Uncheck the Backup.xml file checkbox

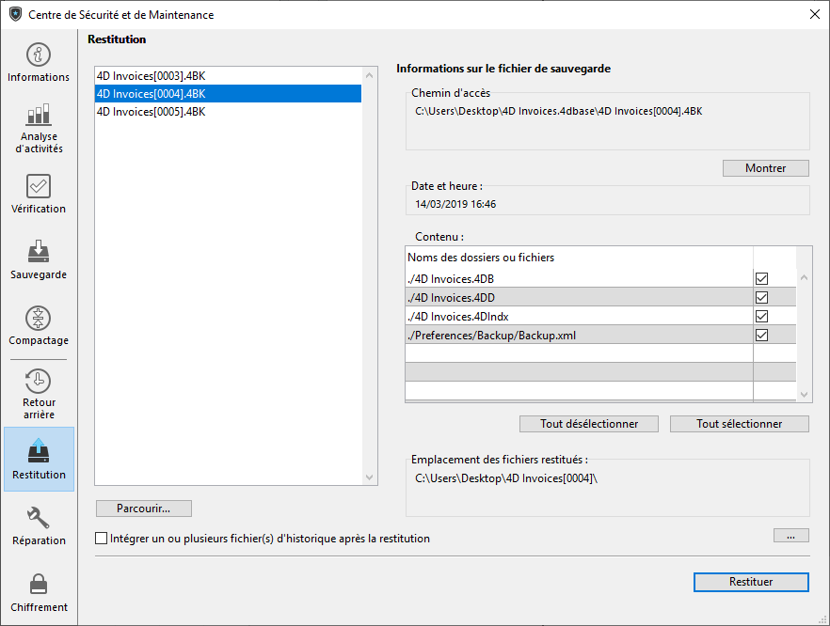[762, 336]
